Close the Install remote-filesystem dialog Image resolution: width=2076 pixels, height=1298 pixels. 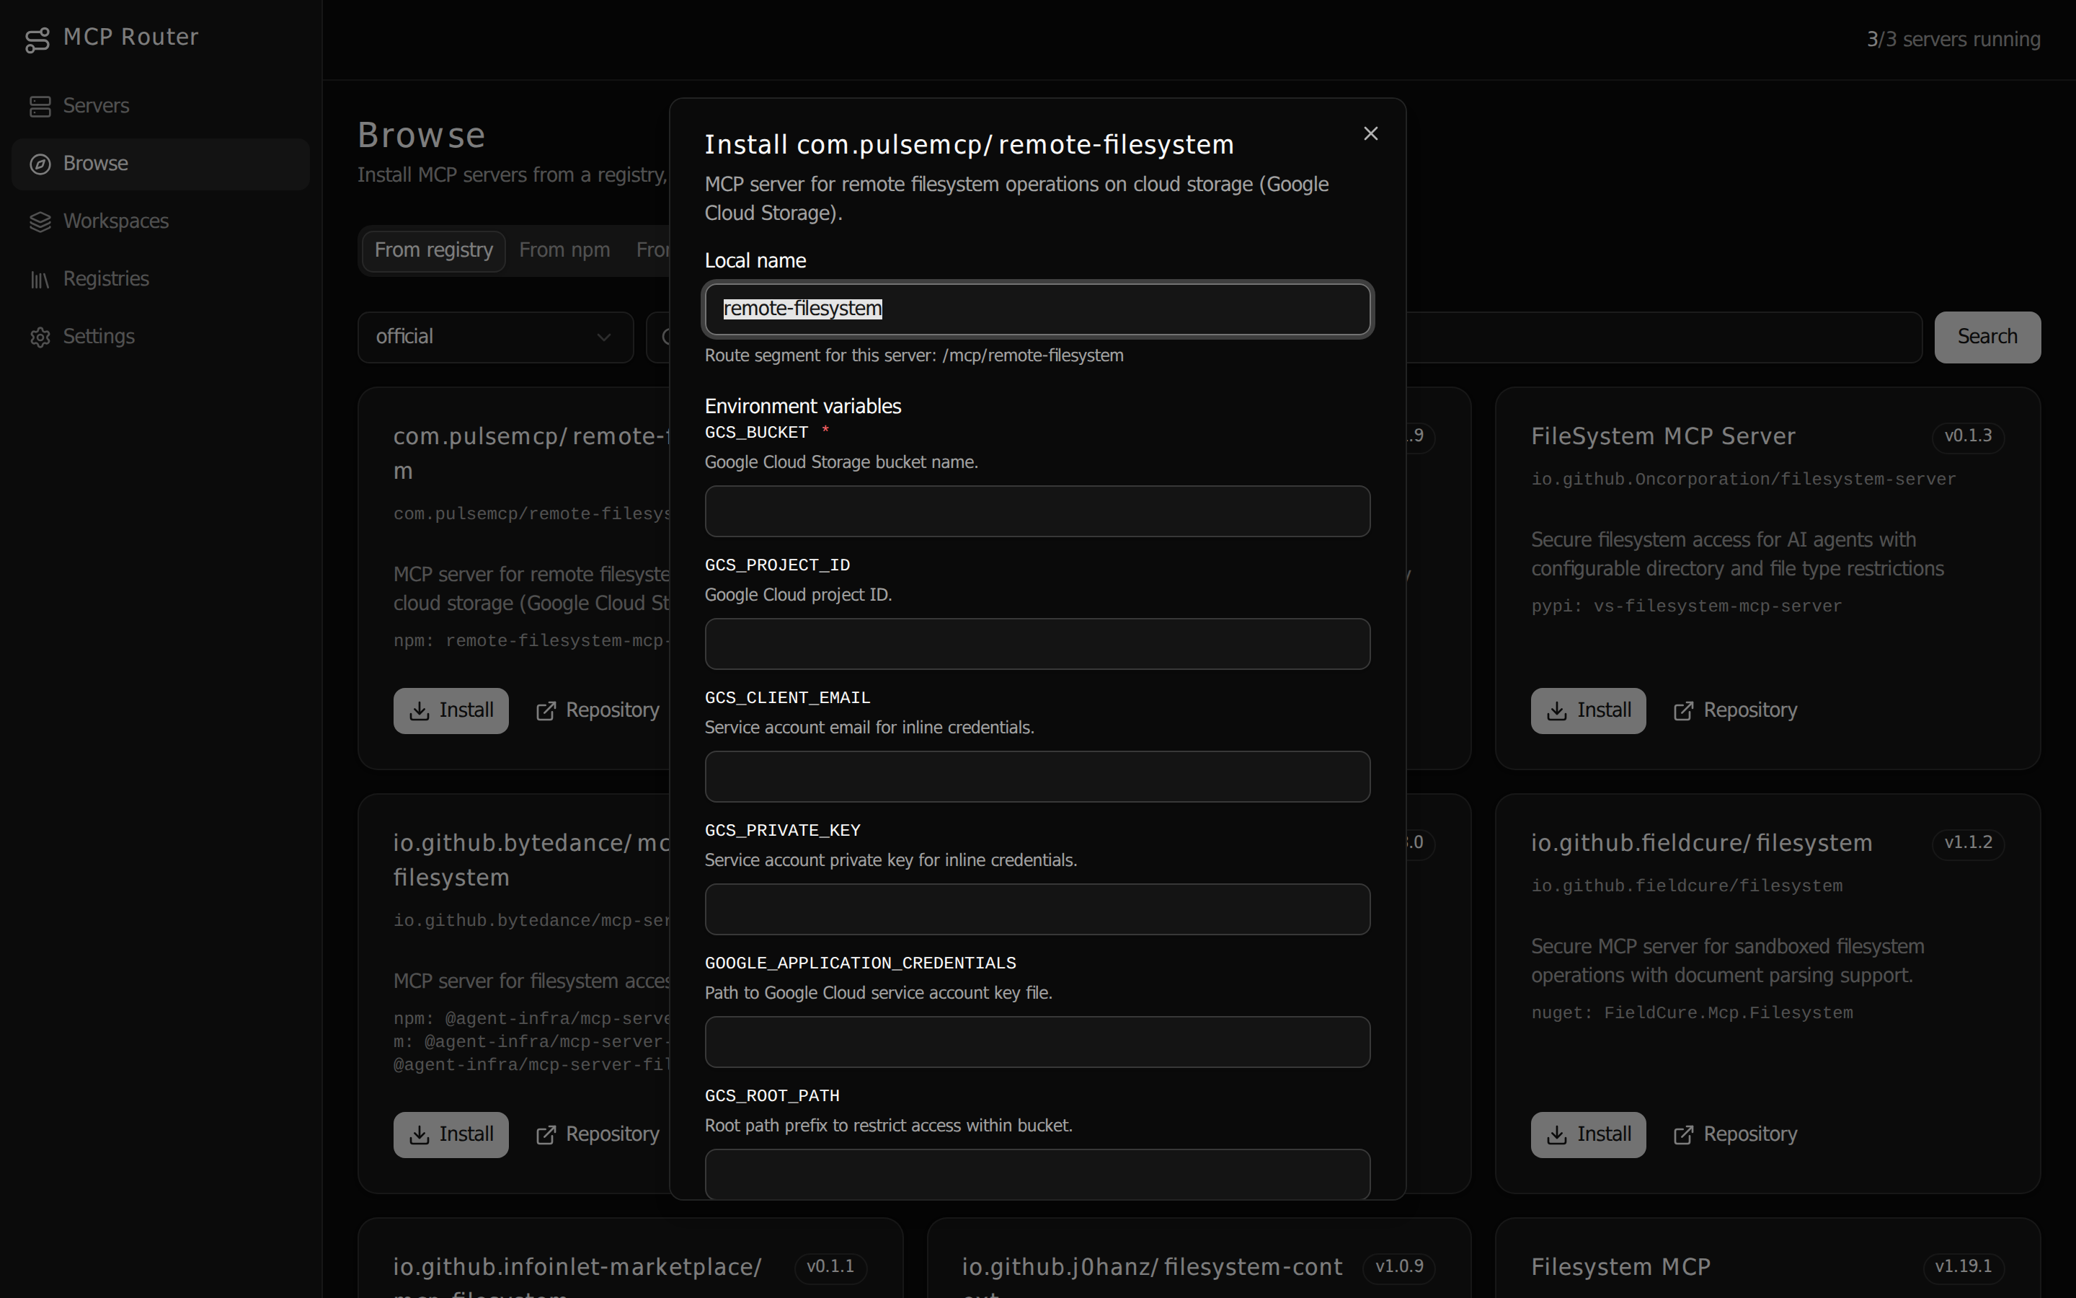(x=1371, y=134)
